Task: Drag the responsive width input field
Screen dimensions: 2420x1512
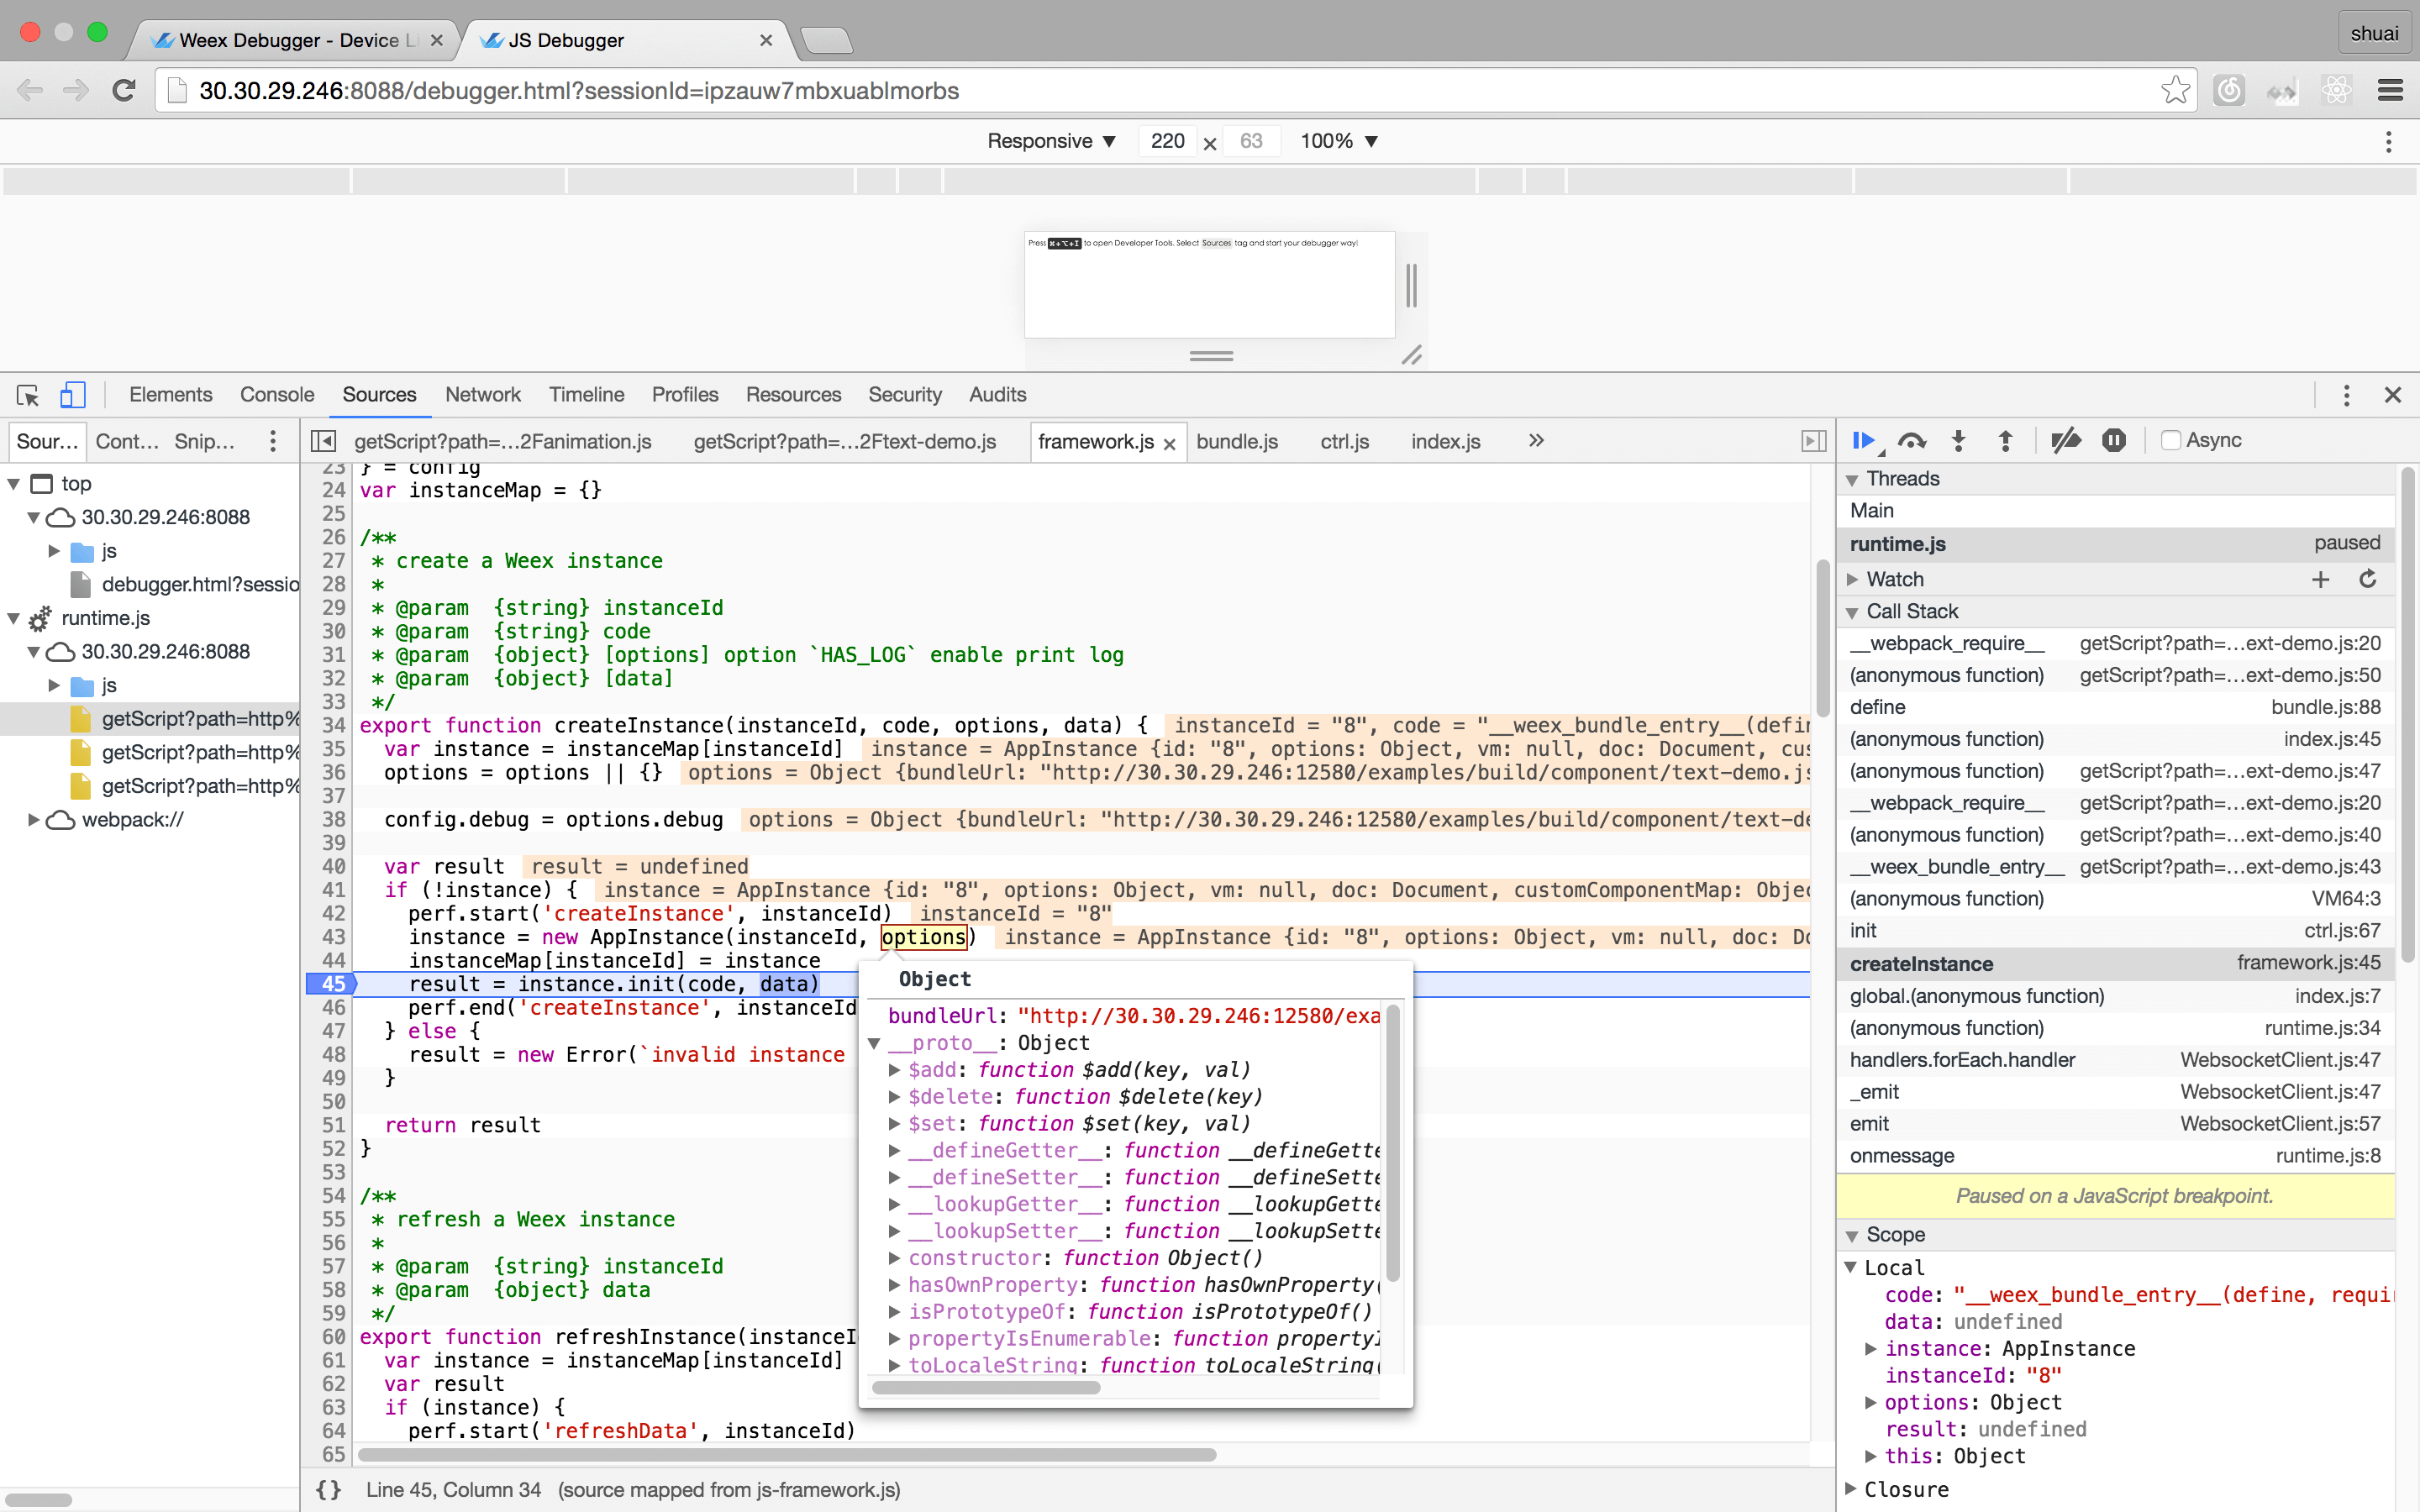Action: (1167, 139)
